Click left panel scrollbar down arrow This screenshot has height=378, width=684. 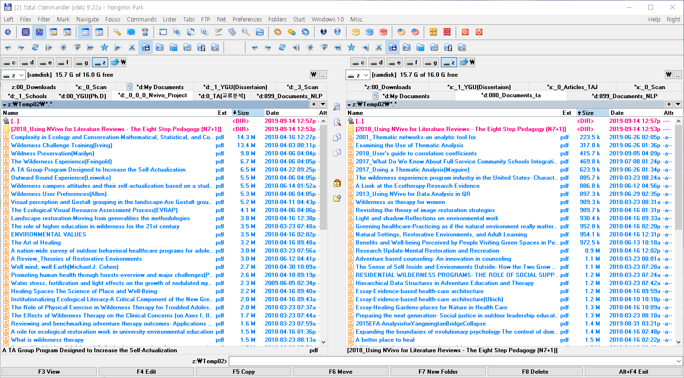(323, 342)
